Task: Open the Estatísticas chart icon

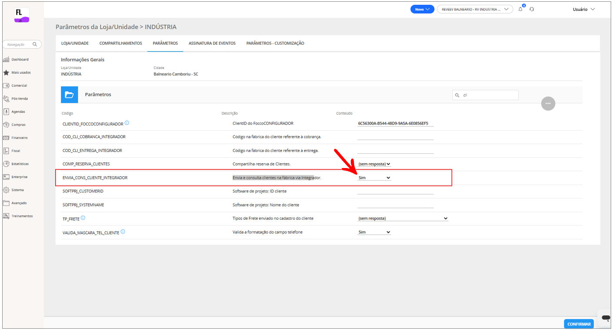Action: (x=7, y=164)
